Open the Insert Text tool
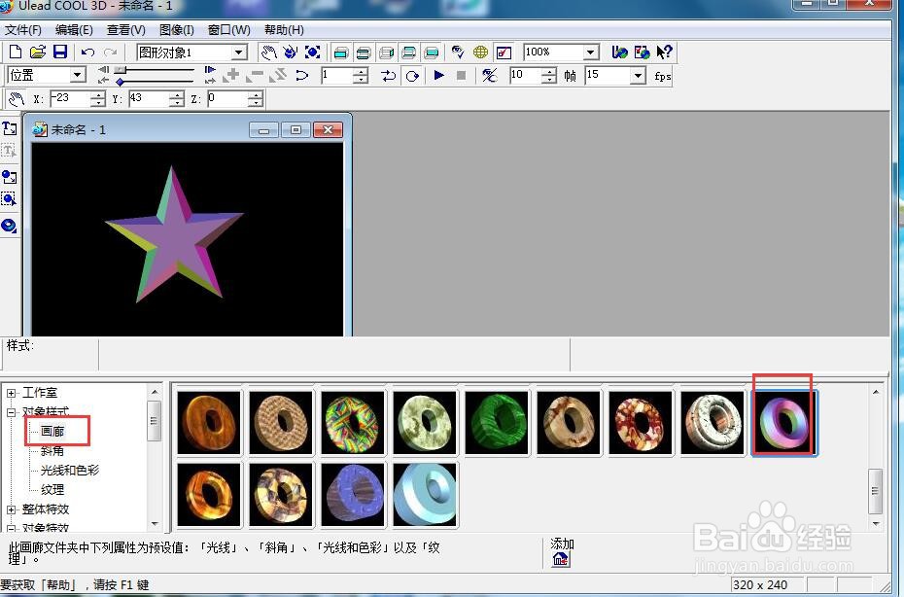 click(9, 128)
